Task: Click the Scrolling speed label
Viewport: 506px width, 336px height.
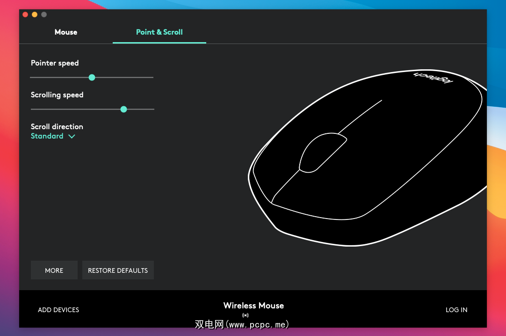Action: 57,95
